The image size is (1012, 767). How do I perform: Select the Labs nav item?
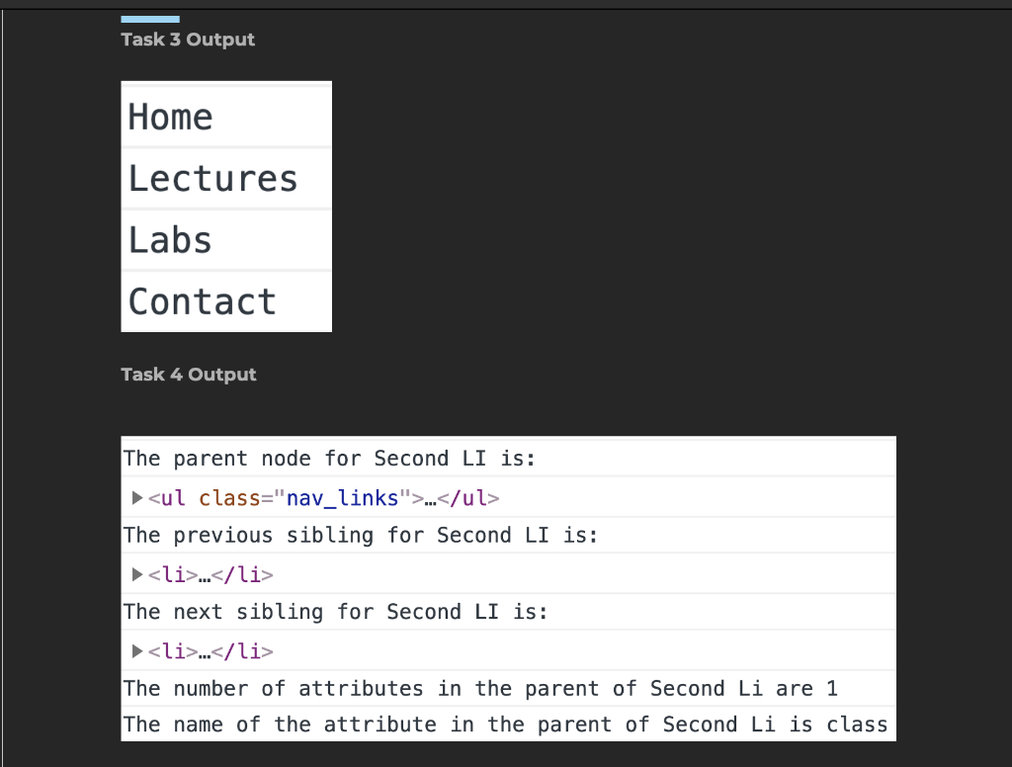(226, 240)
